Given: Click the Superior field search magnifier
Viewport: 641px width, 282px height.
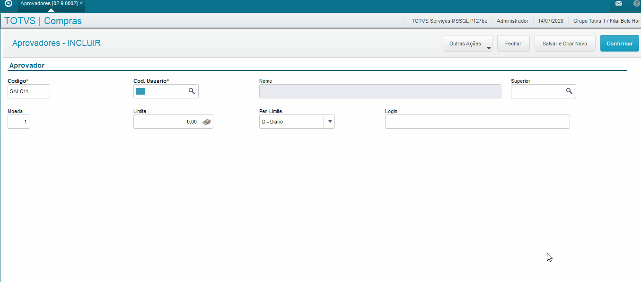Looking at the screenshot, I should [569, 91].
